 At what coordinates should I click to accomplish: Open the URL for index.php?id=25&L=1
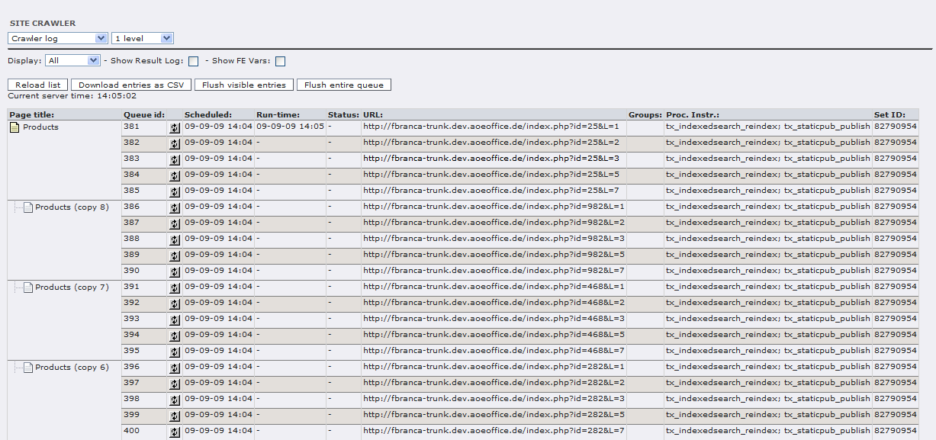pyautogui.click(x=491, y=127)
